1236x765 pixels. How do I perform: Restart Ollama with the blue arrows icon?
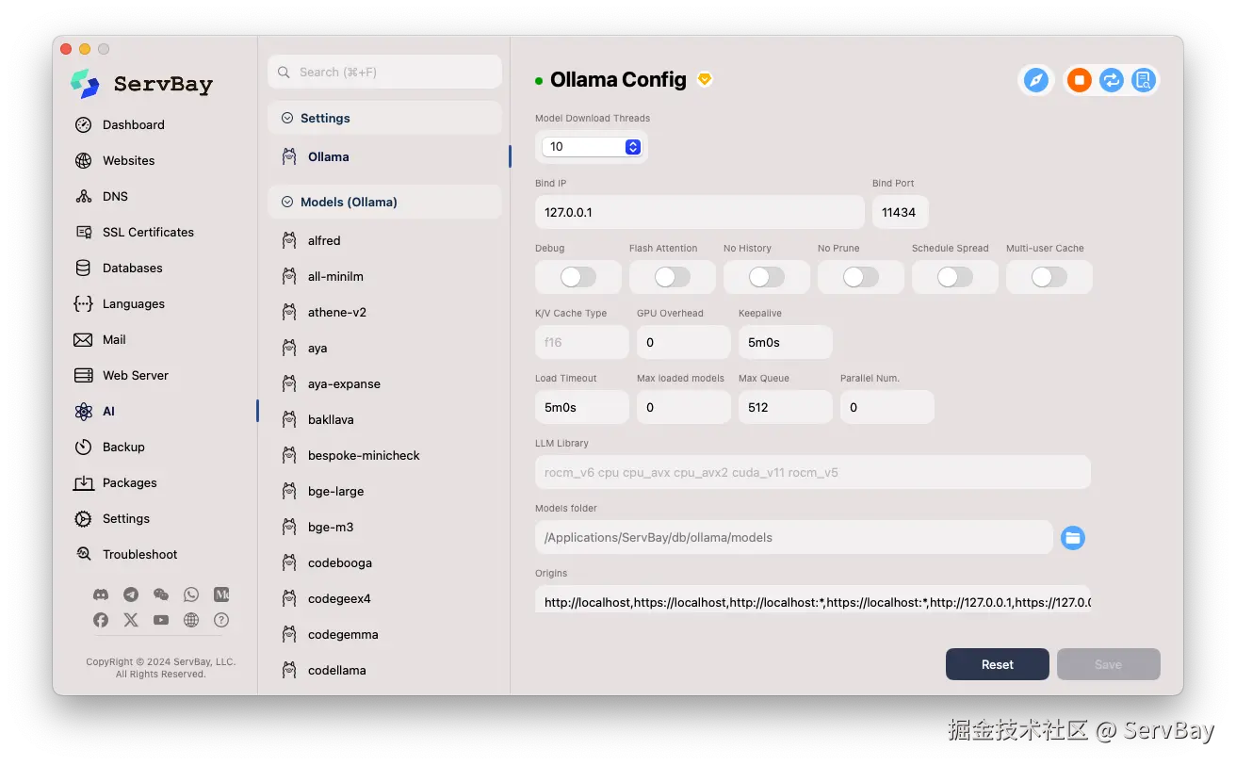(x=1112, y=80)
